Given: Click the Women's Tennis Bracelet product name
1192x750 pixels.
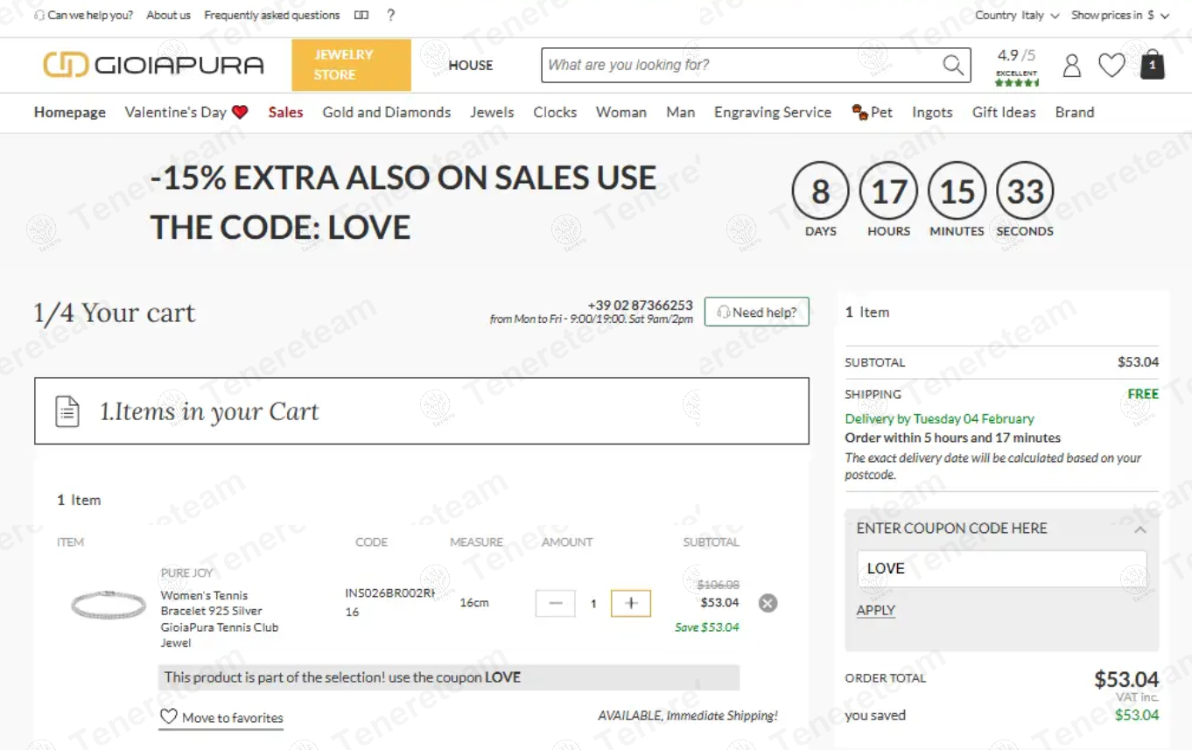Looking at the screenshot, I should pyautogui.click(x=220, y=619).
